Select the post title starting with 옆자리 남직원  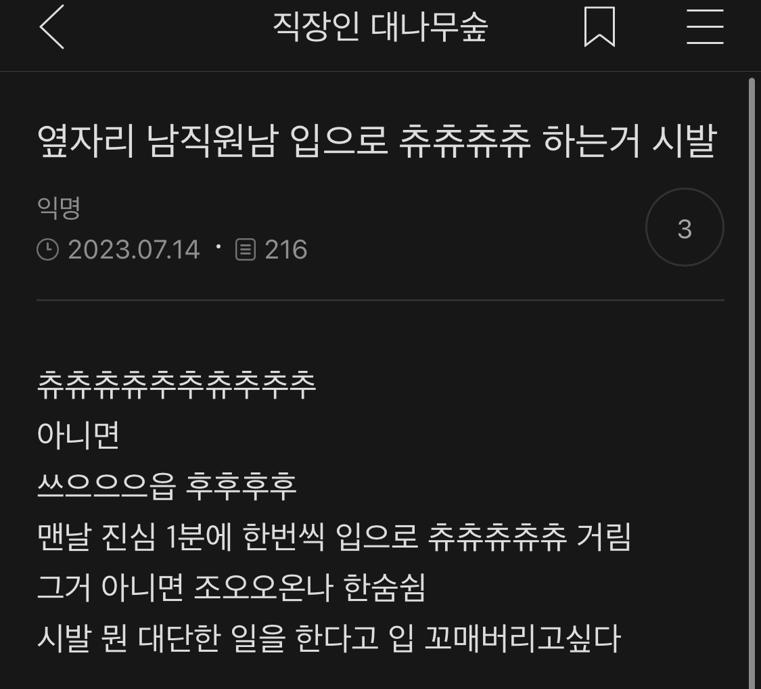pos(377,141)
